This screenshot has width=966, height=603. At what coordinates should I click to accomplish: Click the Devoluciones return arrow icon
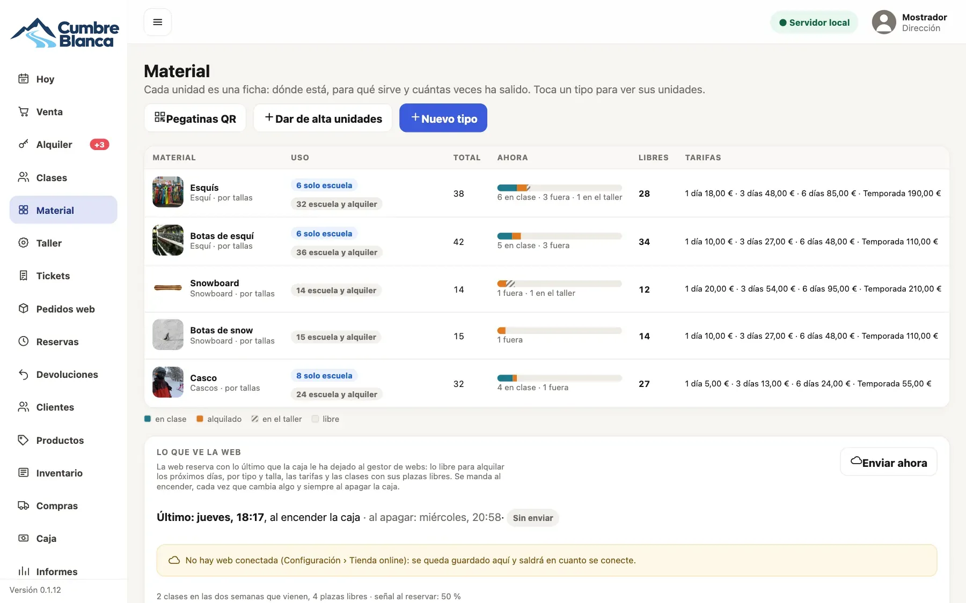(23, 374)
